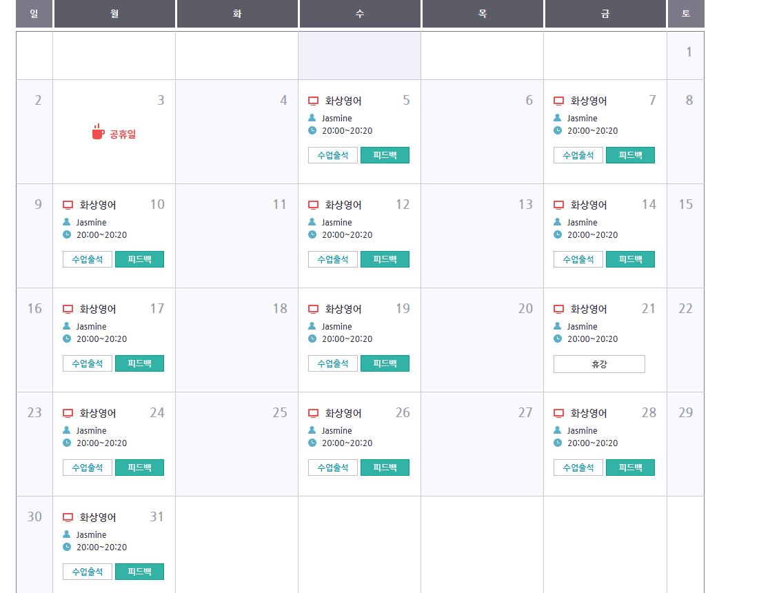Image resolution: width=759 pixels, height=593 pixels.
Task: Click the monitor icon on day 5 class
Action: click(x=313, y=101)
